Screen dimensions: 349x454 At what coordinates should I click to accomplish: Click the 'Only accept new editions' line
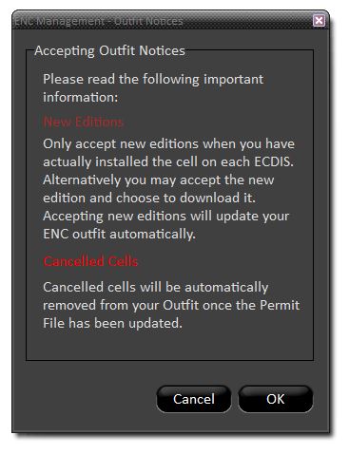pos(168,143)
